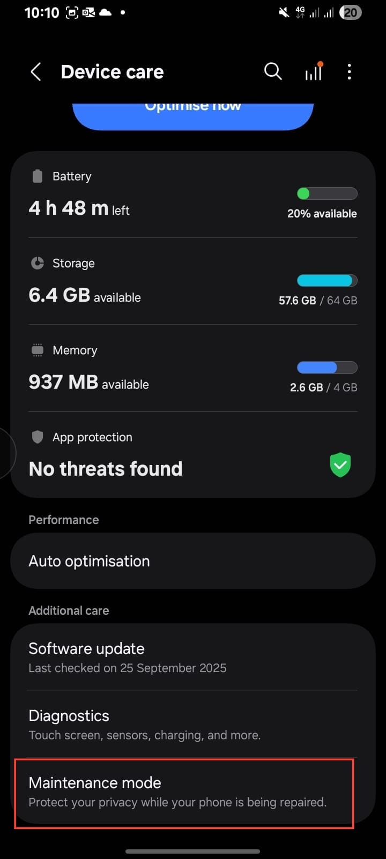Tap the home gesture navigation bar
Viewport: 386px width, 859px height.
click(x=192, y=851)
